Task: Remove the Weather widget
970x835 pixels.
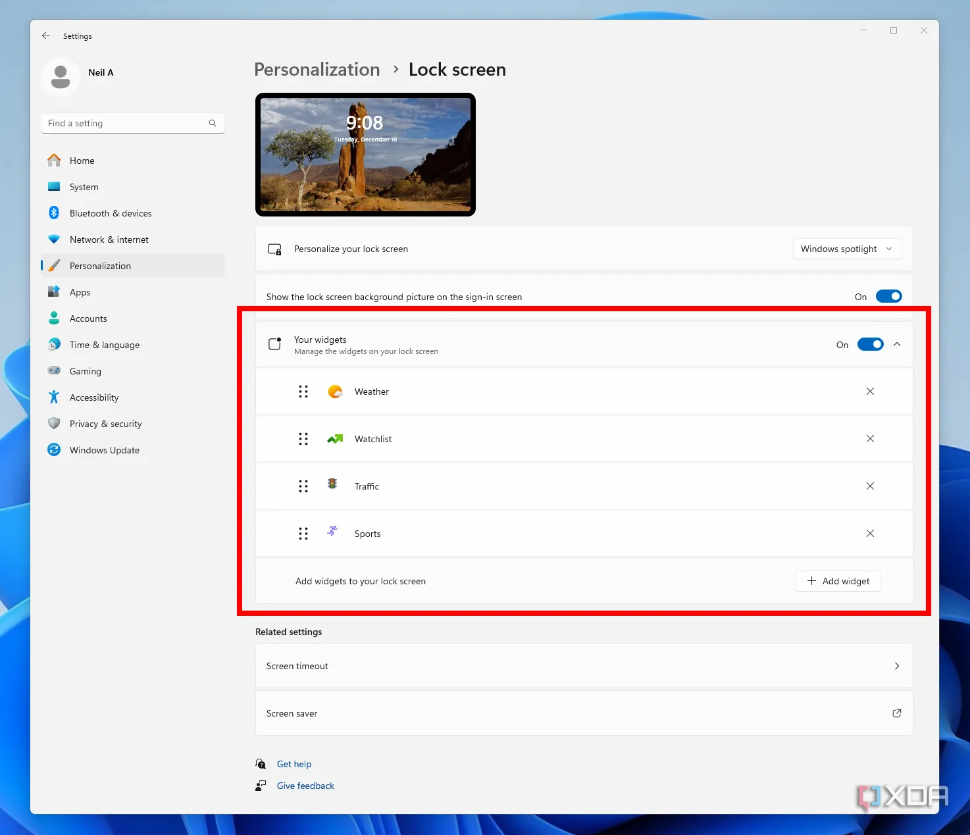Action: 870,391
